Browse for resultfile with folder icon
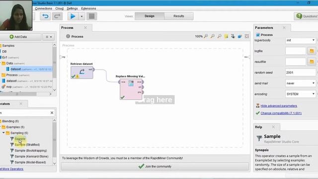The height and width of the screenshot is (179, 318). 312,62
